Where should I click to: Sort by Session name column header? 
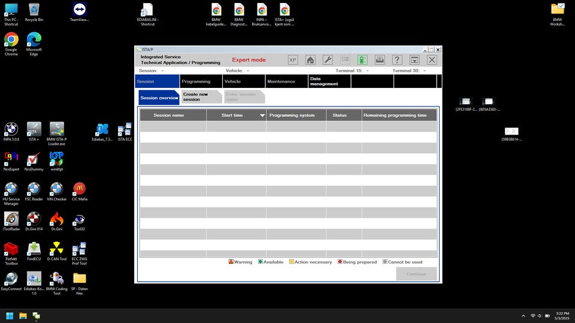click(172, 115)
